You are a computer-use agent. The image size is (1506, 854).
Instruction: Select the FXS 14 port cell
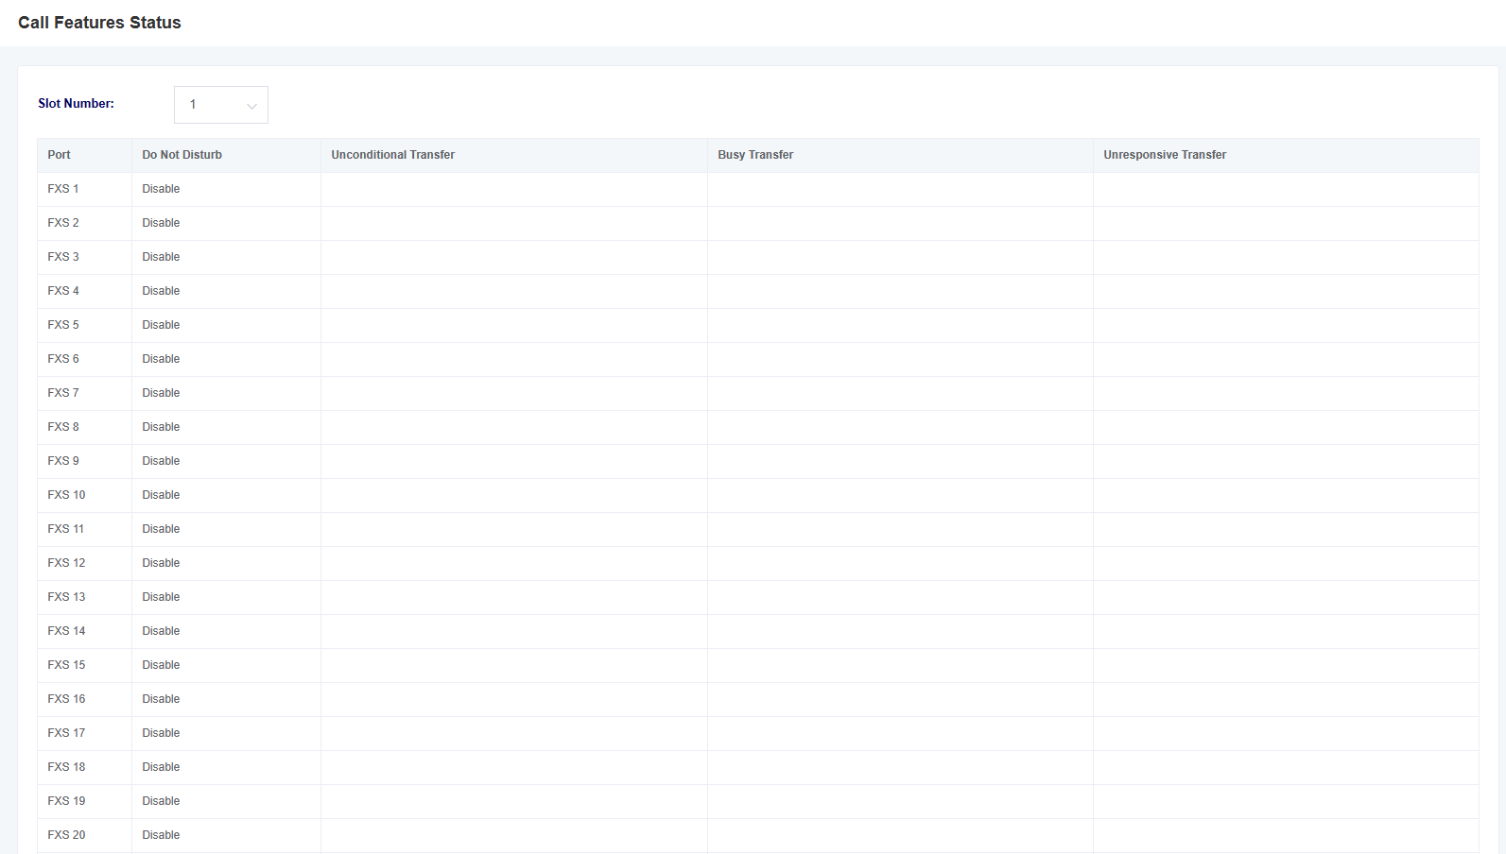pyautogui.click(x=84, y=631)
